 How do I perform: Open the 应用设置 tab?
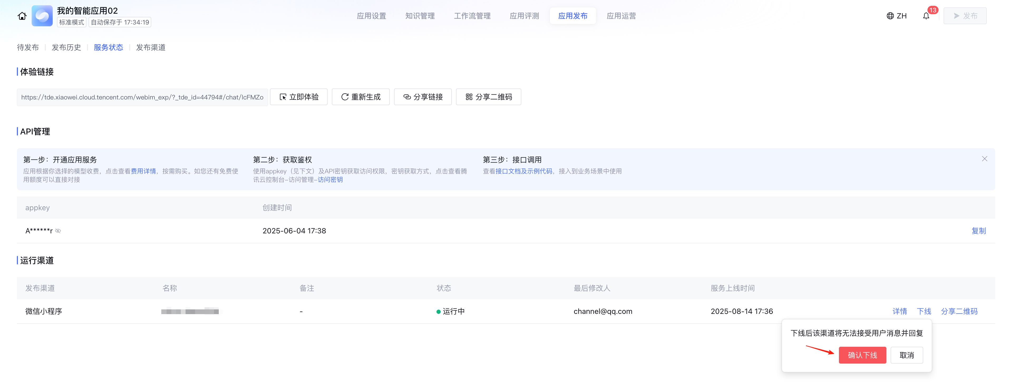[x=371, y=16]
